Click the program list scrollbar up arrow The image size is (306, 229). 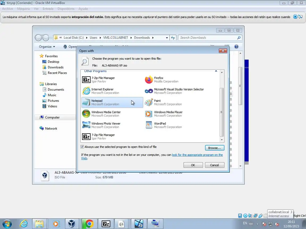pyautogui.click(x=222, y=72)
